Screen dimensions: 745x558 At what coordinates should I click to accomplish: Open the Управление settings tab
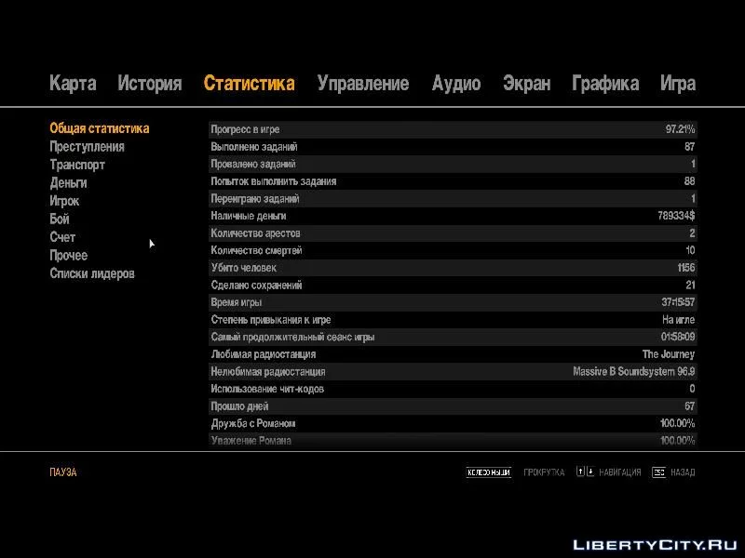(362, 84)
